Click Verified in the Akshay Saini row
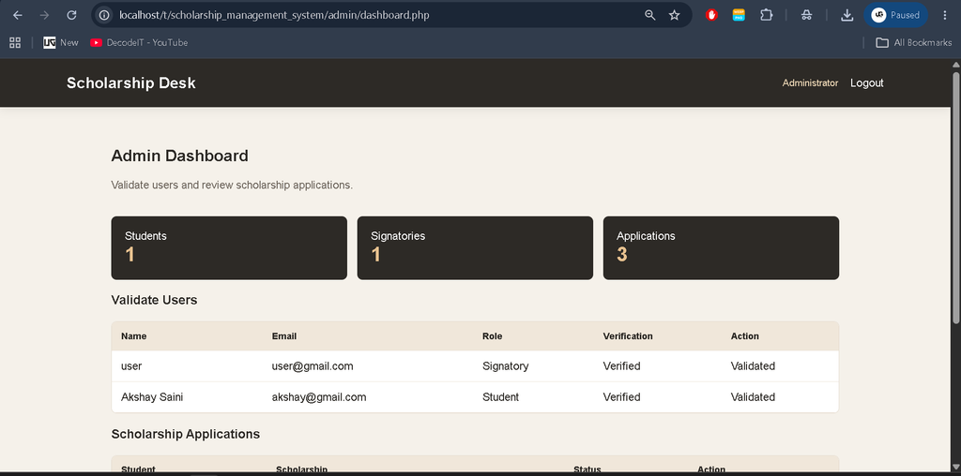 click(621, 397)
